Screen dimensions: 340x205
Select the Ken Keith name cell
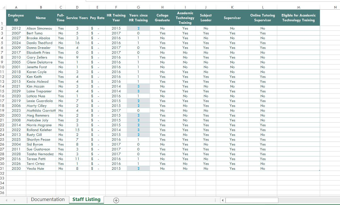click(41, 76)
